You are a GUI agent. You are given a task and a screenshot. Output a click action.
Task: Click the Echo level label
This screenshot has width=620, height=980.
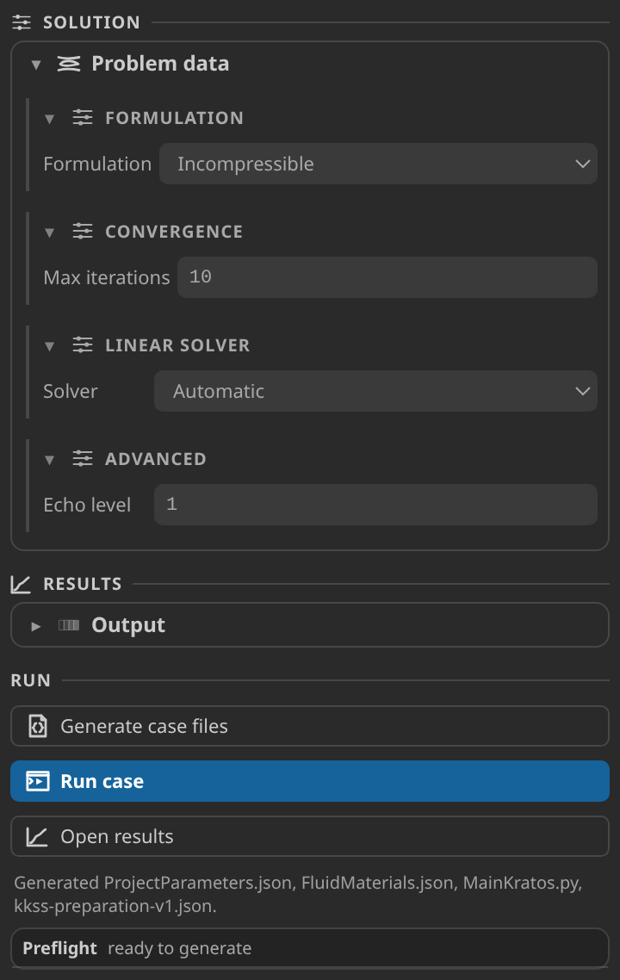pos(87,505)
